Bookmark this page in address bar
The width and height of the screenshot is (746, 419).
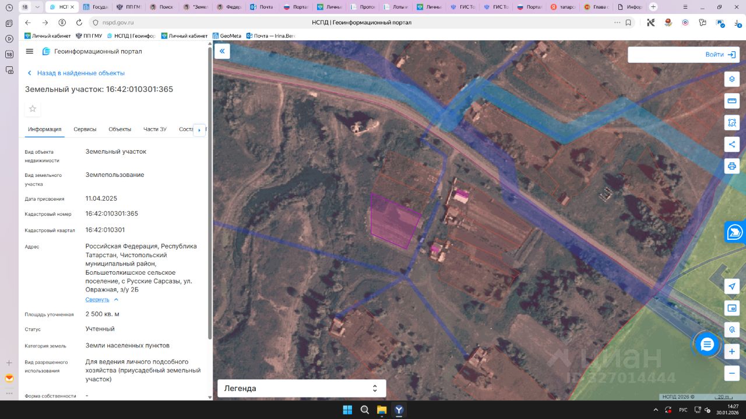tap(628, 23)
